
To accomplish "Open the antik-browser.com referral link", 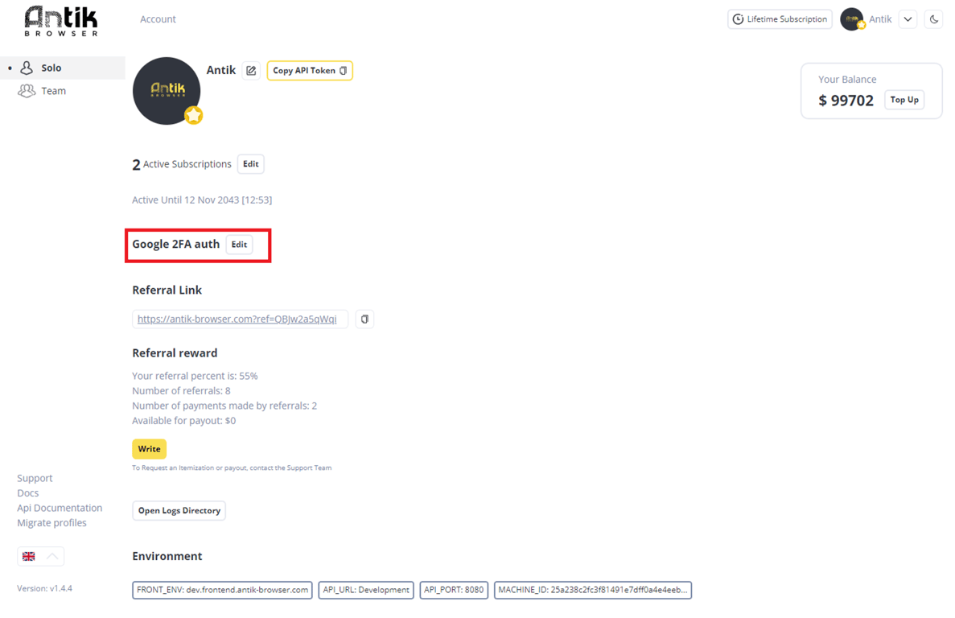I will (x=237, y=319).
